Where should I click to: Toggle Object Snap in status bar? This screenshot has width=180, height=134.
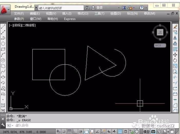(86, 131)
